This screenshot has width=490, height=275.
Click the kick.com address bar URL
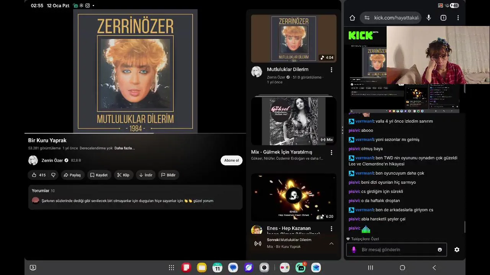pos(397,18)
